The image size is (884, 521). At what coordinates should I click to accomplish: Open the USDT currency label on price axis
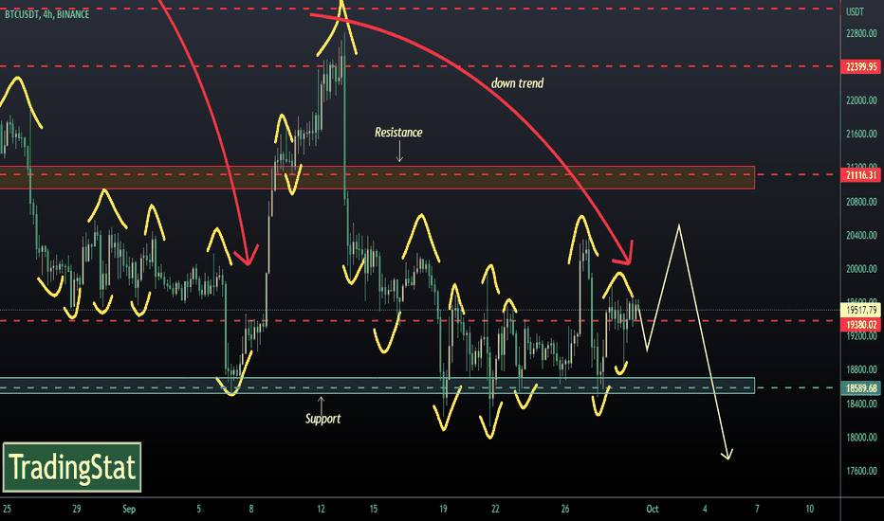pos(855,11)
